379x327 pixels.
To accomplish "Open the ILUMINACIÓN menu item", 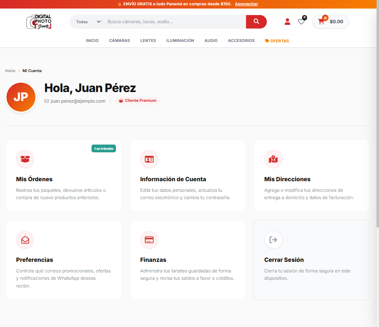I will [180, 41].
